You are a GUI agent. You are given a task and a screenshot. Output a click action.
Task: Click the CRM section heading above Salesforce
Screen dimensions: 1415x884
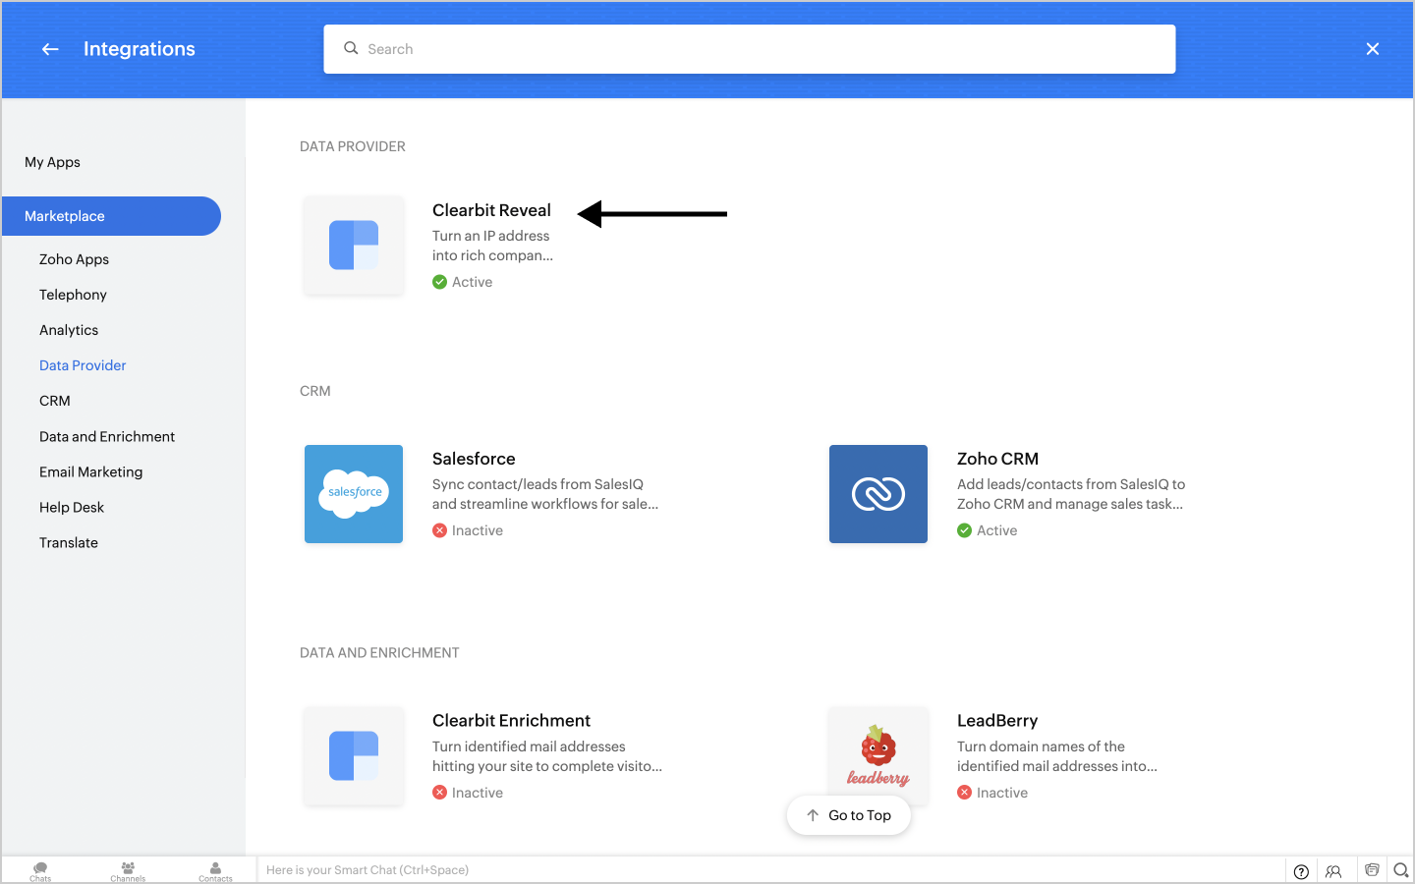point(315,391)
